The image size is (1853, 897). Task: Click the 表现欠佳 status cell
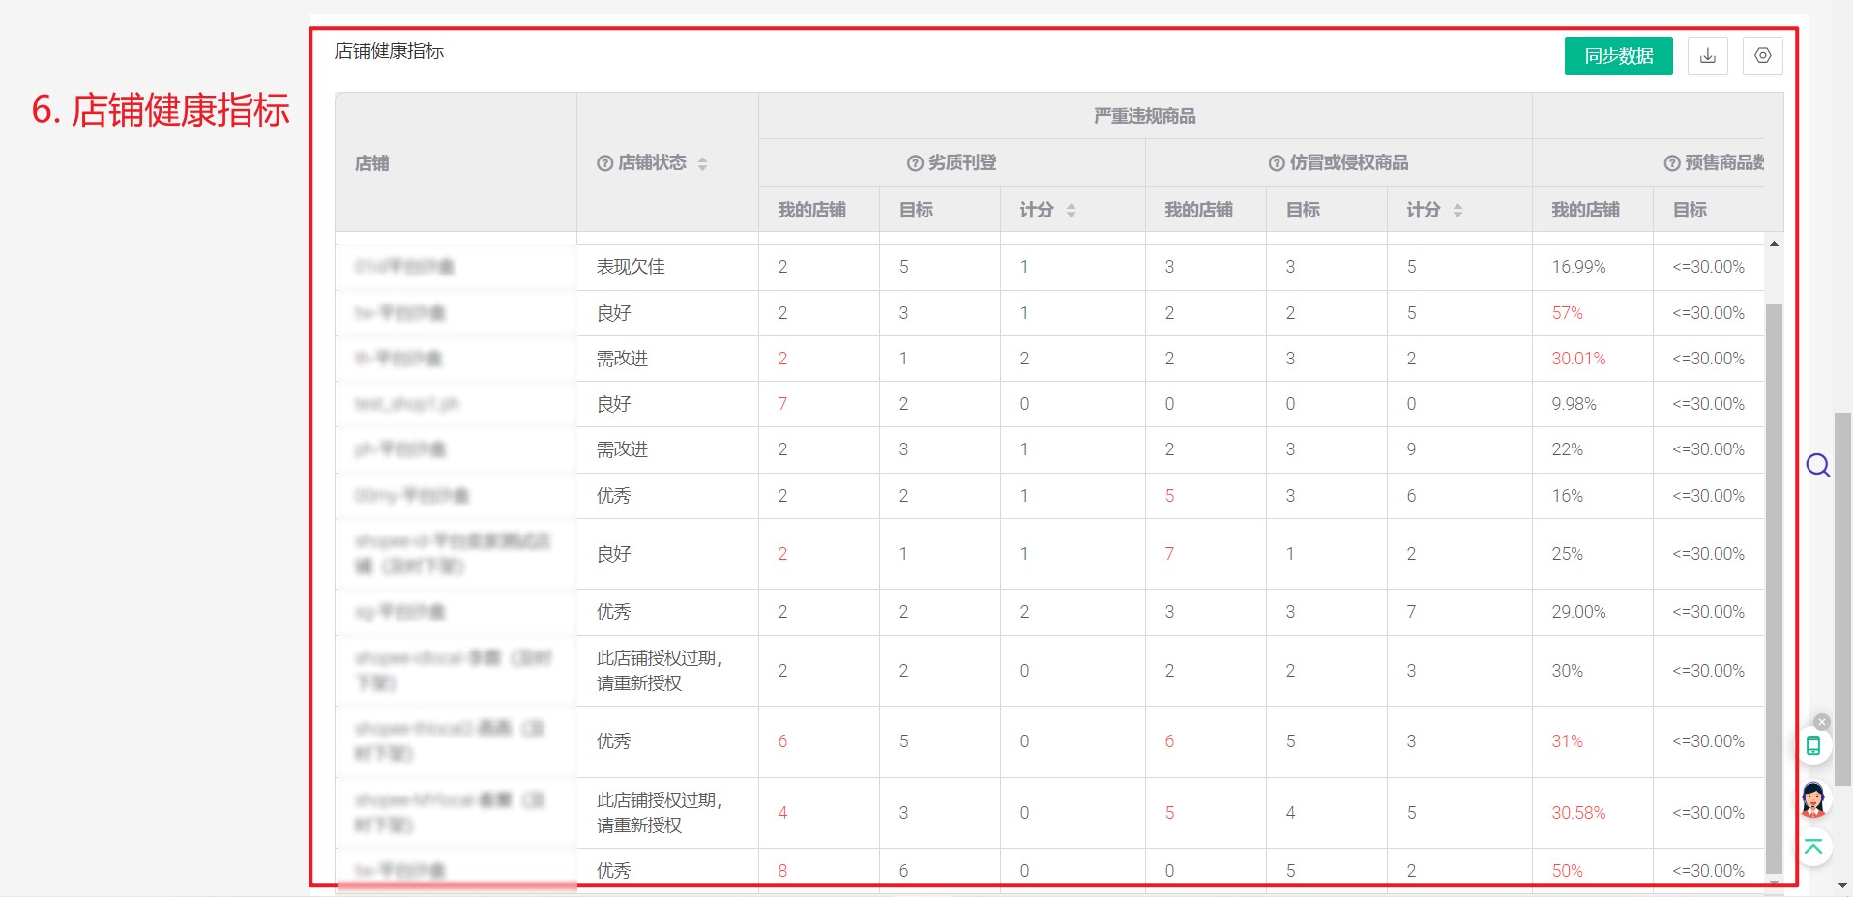(x=631, y=267)
